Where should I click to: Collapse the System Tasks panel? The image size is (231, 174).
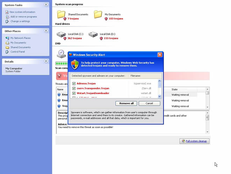pyautogui.click(x=46, y=5)
